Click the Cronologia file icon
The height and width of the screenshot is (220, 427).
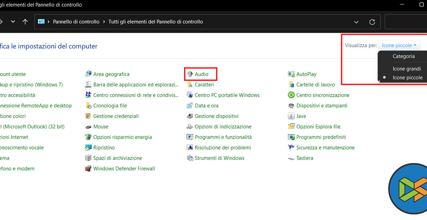click(x=88, y=105)
